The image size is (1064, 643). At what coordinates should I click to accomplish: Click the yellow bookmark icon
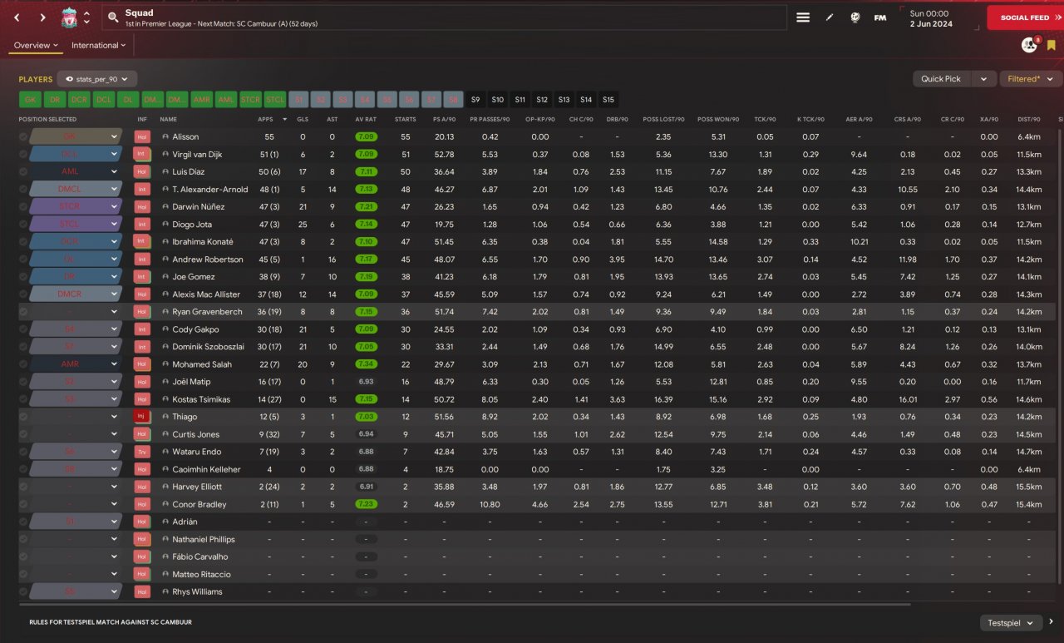[1052, 45]
